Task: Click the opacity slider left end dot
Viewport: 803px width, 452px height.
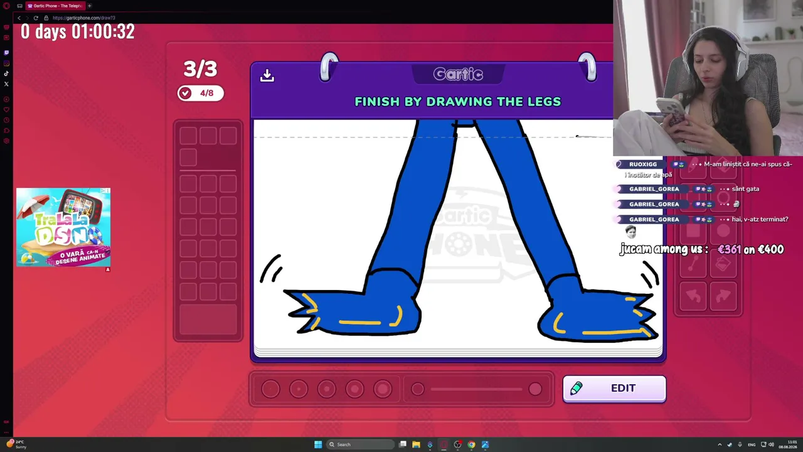Action: pos(418,389)
